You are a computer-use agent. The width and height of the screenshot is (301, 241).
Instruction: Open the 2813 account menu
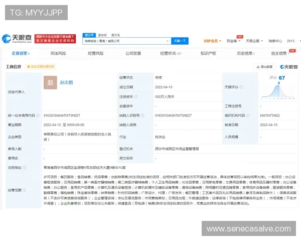pos(293,41)
